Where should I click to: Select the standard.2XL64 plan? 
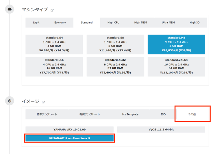coord(176,66)
